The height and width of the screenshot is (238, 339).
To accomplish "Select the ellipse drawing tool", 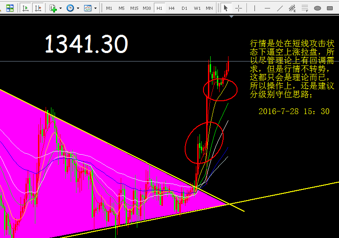I will tap(318, 8).
